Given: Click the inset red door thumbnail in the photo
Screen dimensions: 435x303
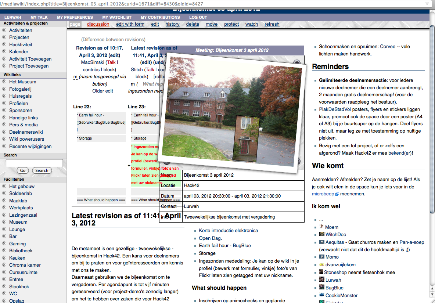Looking at the screenshot, I should tap(244, 139).
